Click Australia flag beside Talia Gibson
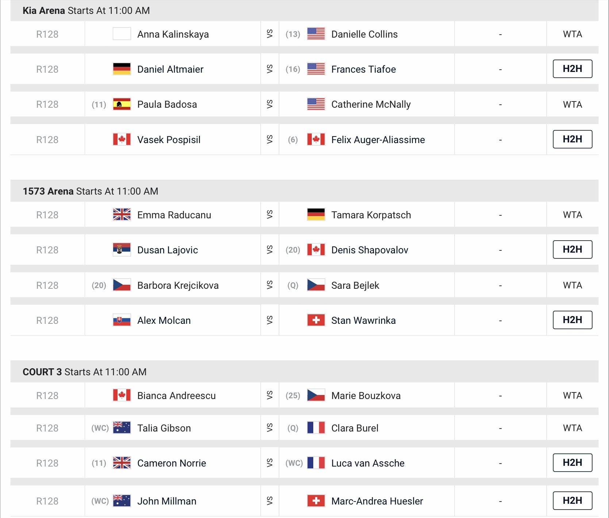The height and width of the screenshot is (518, 609). pos(122,428)
